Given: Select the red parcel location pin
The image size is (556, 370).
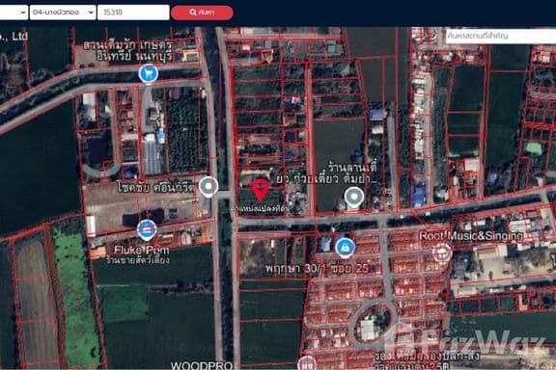Looking at the screenshot, I should pos(261,190).
